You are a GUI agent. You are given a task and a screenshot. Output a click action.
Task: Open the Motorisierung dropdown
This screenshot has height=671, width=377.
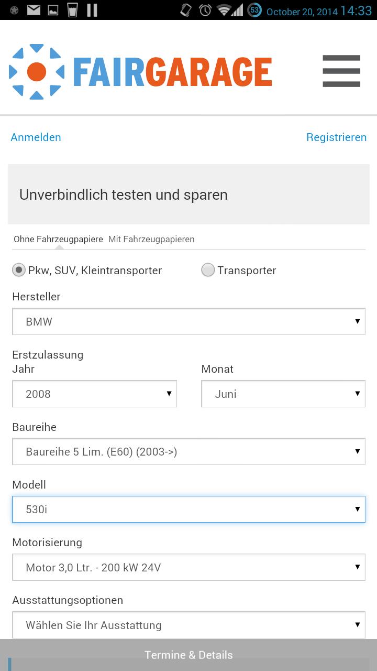188,567
